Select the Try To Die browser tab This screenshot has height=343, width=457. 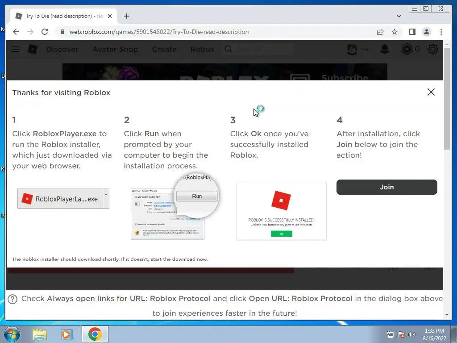pos(63,16)
